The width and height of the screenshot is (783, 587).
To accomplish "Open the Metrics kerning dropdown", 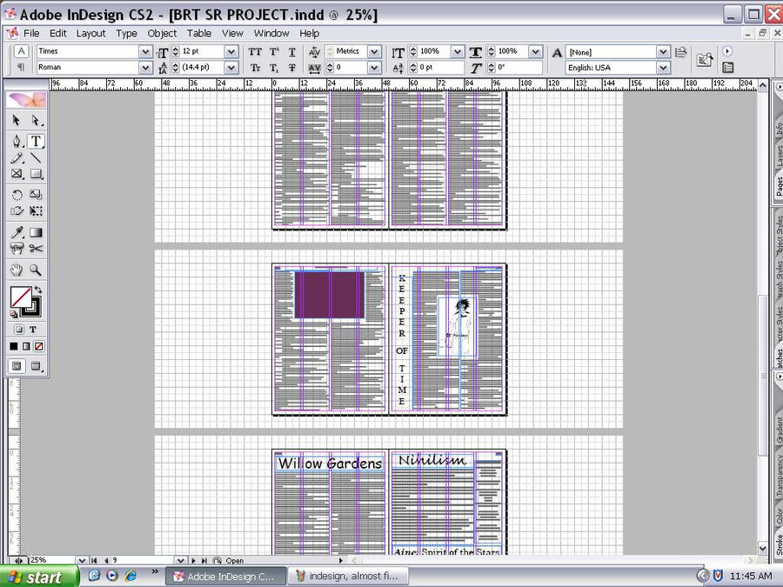I will click(374, 51).
